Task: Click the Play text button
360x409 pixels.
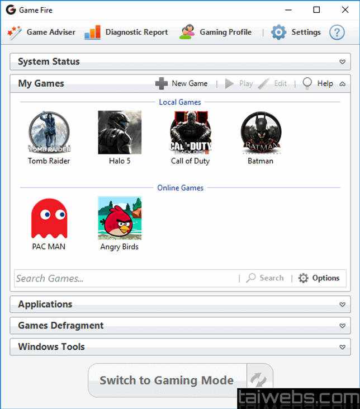Action: coord(246,83)
